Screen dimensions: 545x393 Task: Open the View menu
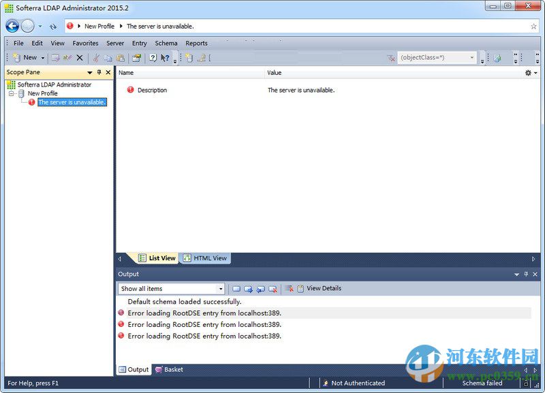(x=58, y=43)
